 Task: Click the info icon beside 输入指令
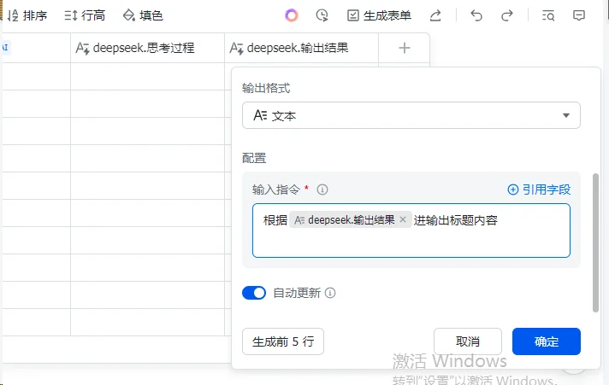coord(322,190)
